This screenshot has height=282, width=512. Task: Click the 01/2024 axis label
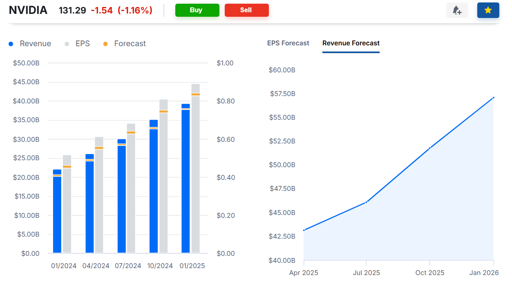click(64, 266)
